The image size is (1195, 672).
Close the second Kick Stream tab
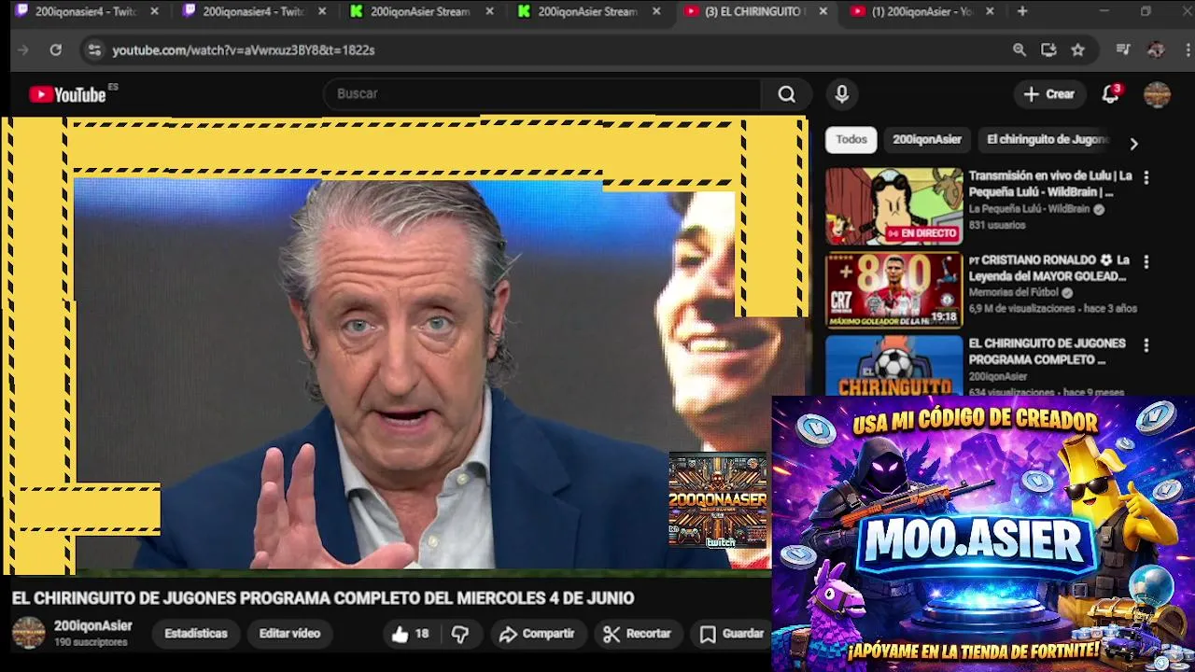click(x=656, y=12)
